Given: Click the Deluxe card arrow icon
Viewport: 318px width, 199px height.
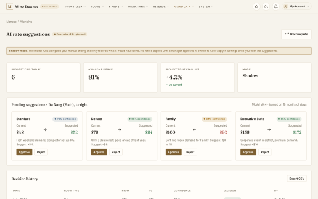Looking at the screenshot, I should pos(120,129).
